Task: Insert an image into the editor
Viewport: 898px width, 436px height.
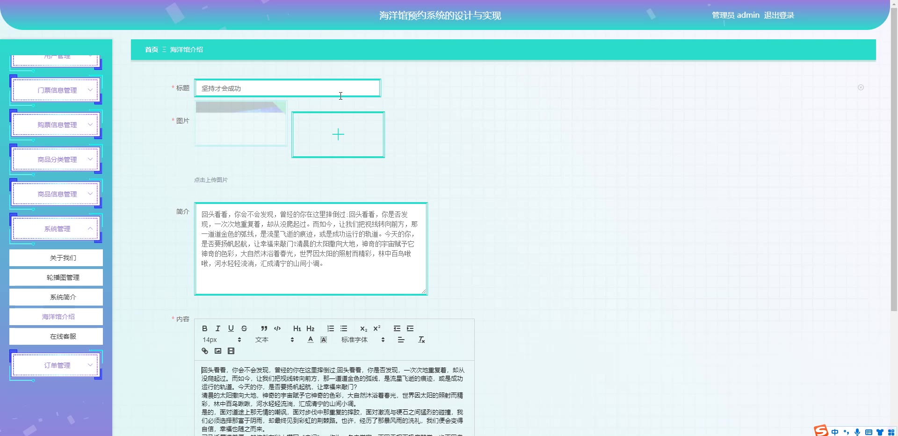Action: [x=218, y=351]
